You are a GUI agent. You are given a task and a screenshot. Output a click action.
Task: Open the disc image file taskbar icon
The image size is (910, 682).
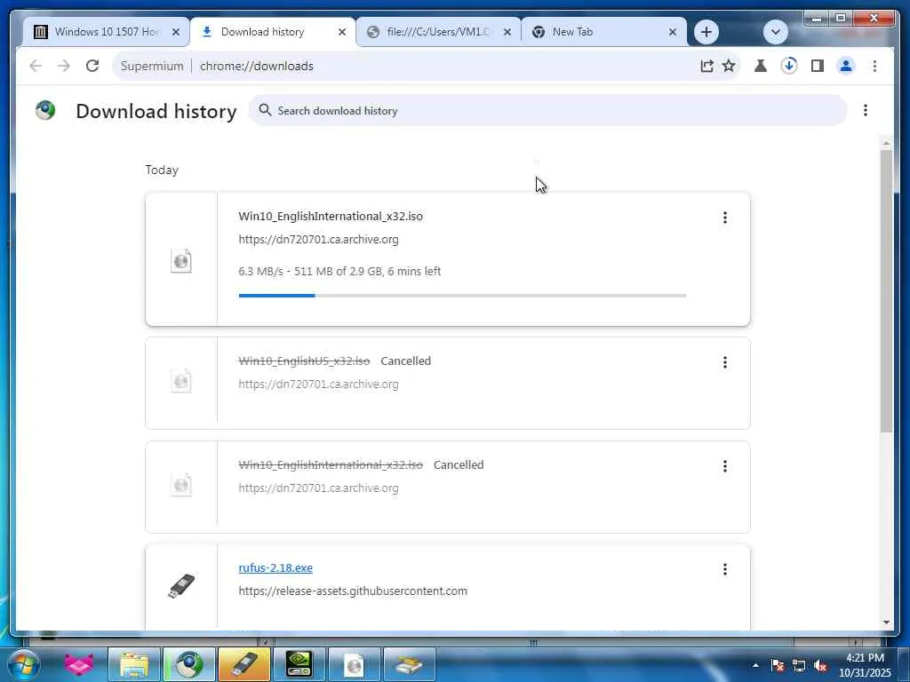(x=354, y=664)
